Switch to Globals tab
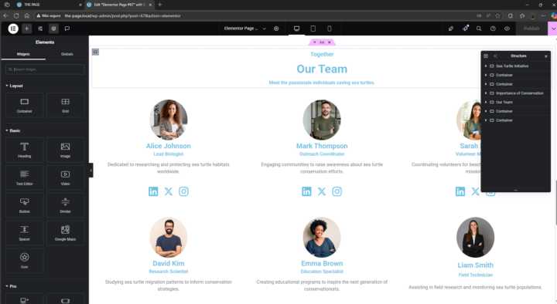 [x=67, y=54]
